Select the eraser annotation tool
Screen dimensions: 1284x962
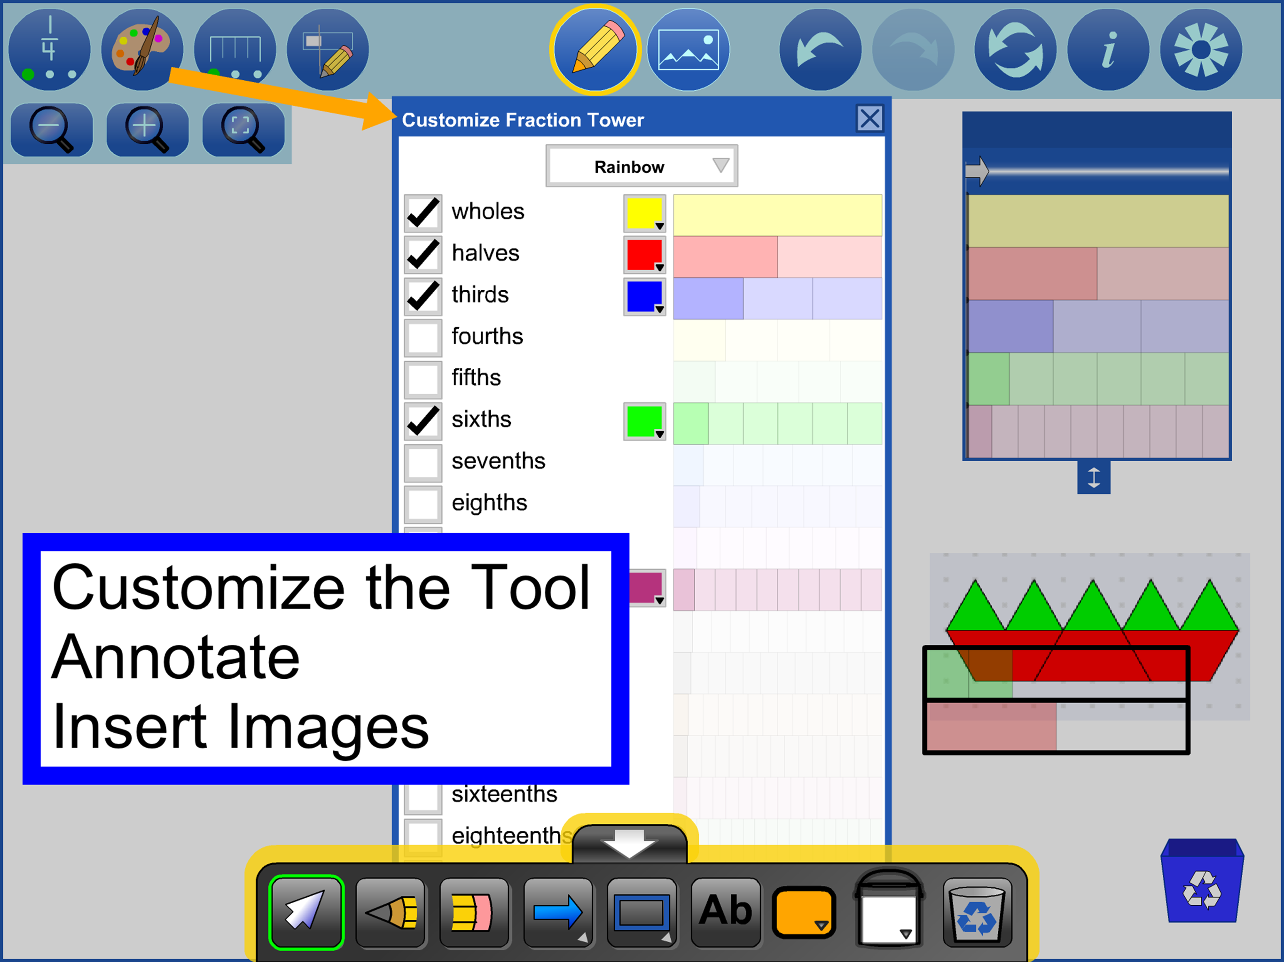[474, 912]
